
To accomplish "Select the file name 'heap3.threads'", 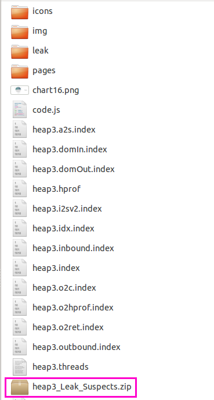I will pyautogui.click(x=60, y=367).
